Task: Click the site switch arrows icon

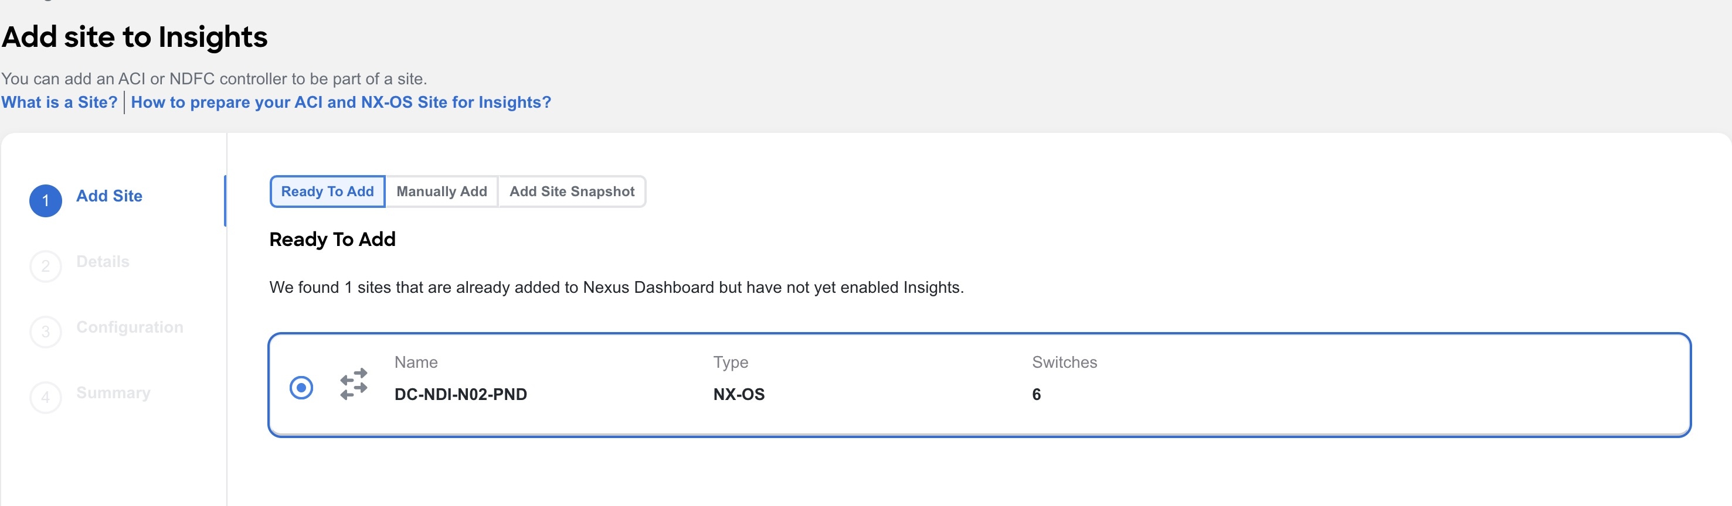Action: (354, 384)
